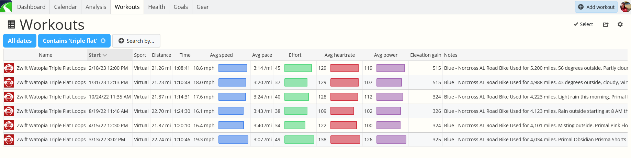Image resolution: width=631 pixels, height=158 pixels.
Task: Toggle Select mode for workouts
Action: [x=583, y=24]
